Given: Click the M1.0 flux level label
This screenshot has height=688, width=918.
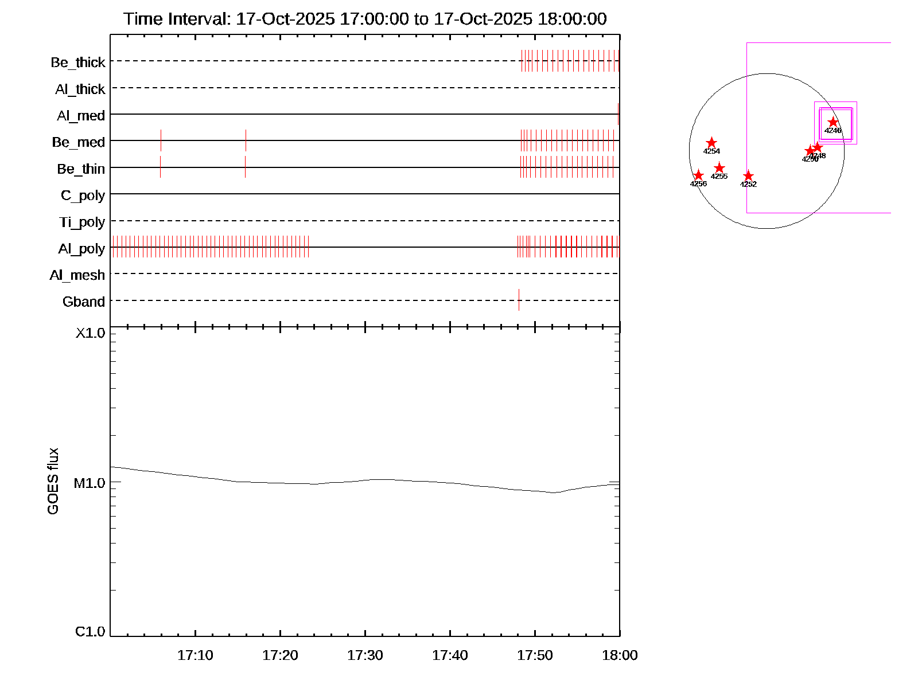Looking at the screenshot, I should click(x=90, y=483).
